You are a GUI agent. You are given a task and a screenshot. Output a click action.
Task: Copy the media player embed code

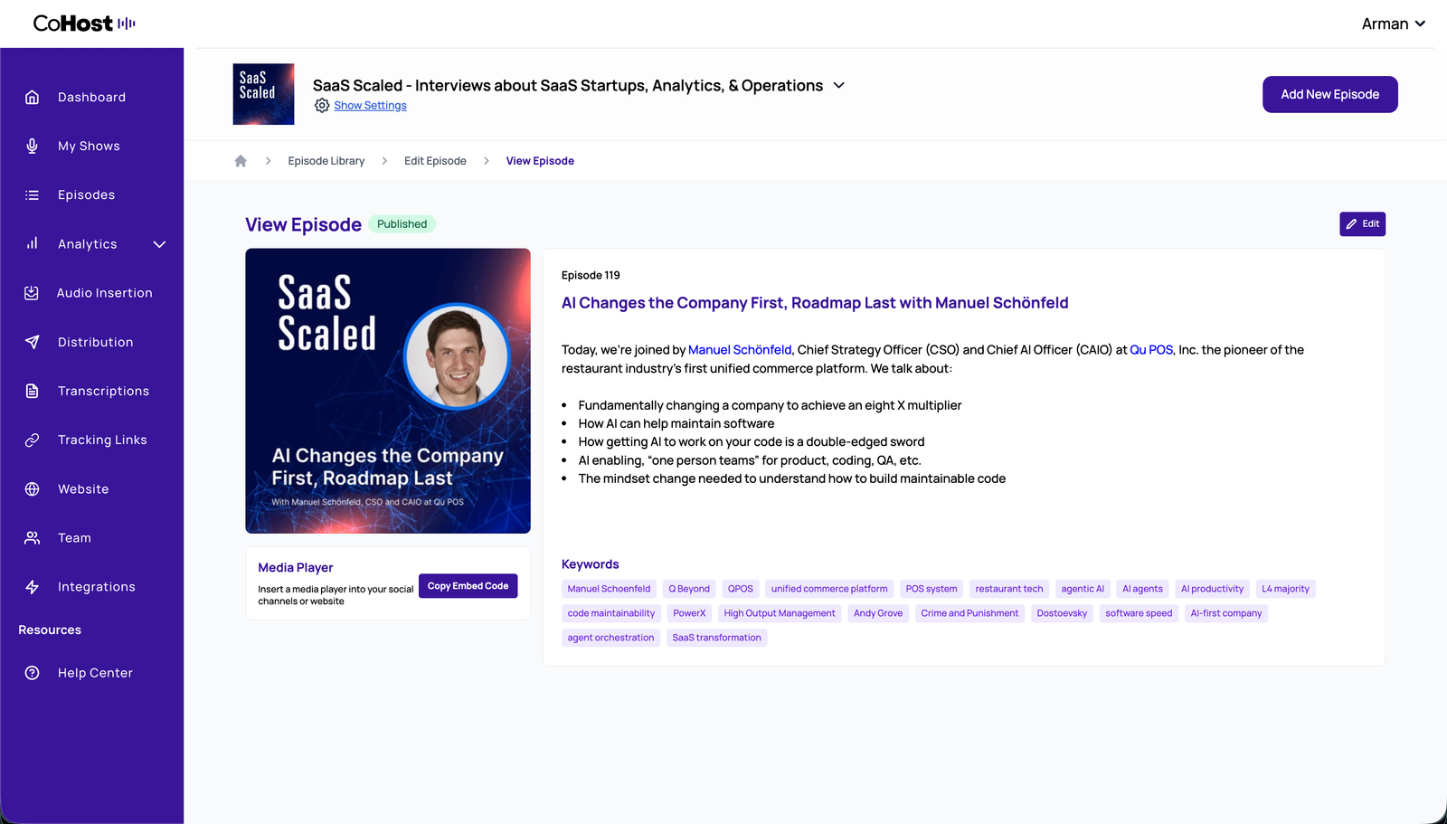pos(468,586)
